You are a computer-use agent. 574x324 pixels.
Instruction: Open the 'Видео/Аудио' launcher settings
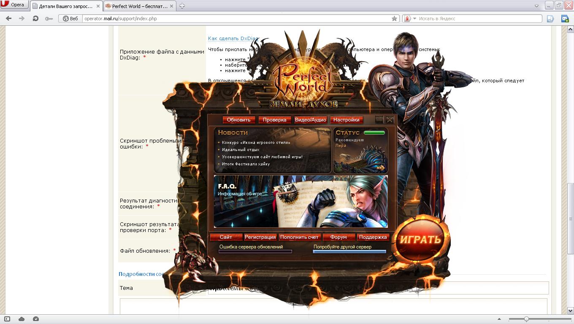310,120
